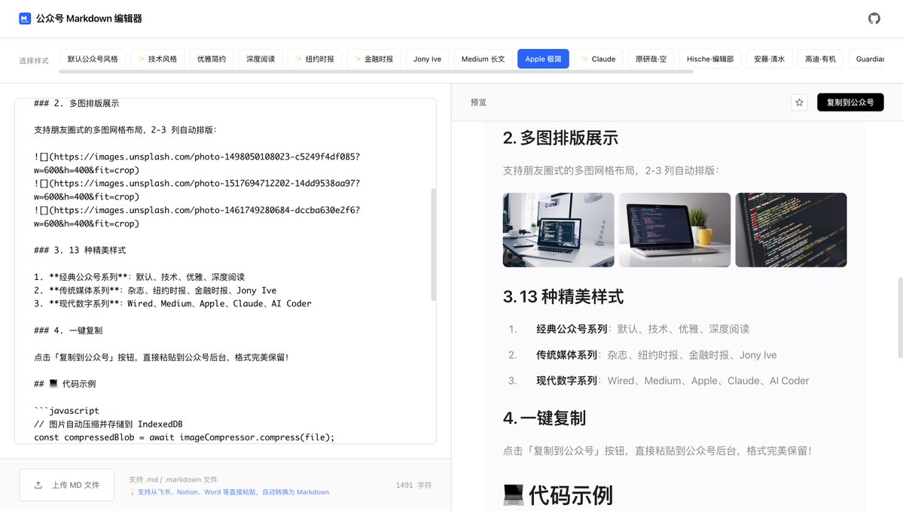Screen dimensions: 903x511
Task: Select the 纽约时报 style
Action: point(315,59)
